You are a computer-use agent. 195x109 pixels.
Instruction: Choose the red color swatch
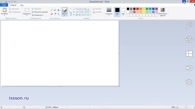[137, 9]
